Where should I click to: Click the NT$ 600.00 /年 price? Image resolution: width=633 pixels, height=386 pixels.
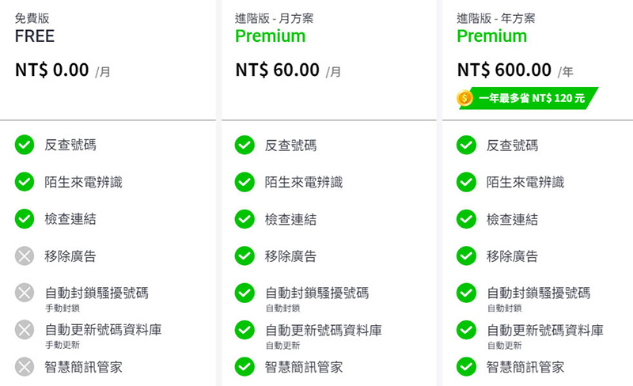(x=515, y=70)
